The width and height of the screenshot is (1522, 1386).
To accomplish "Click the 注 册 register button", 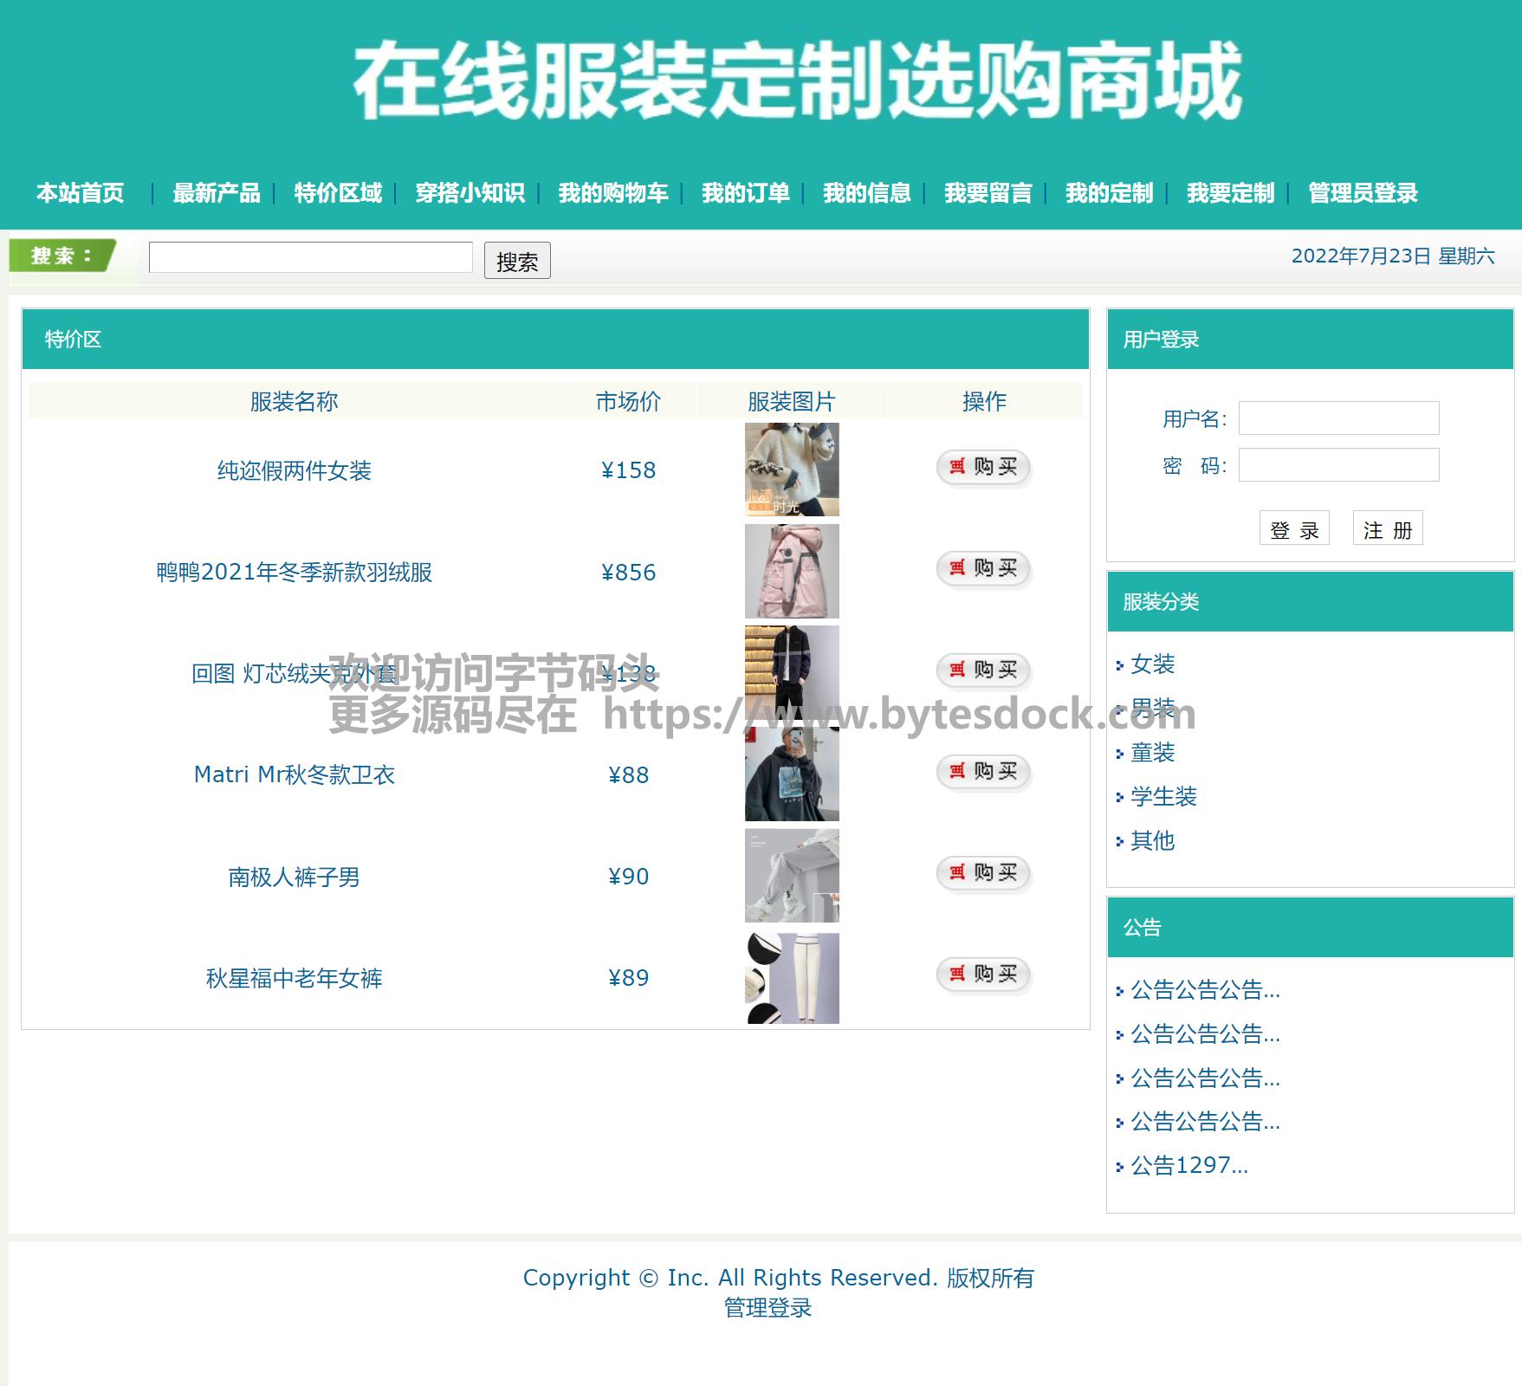I will (x=1387, y=528).
